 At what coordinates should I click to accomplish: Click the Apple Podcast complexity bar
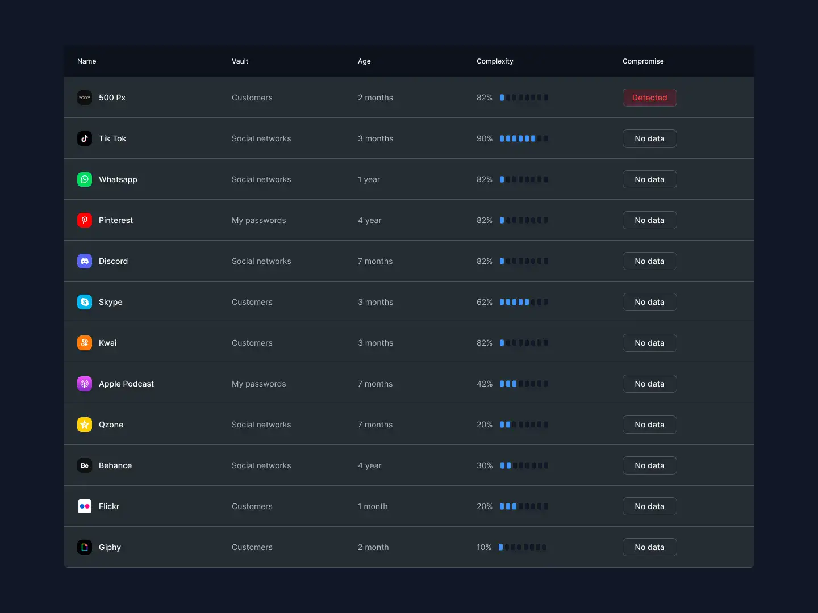pos(524,384)
